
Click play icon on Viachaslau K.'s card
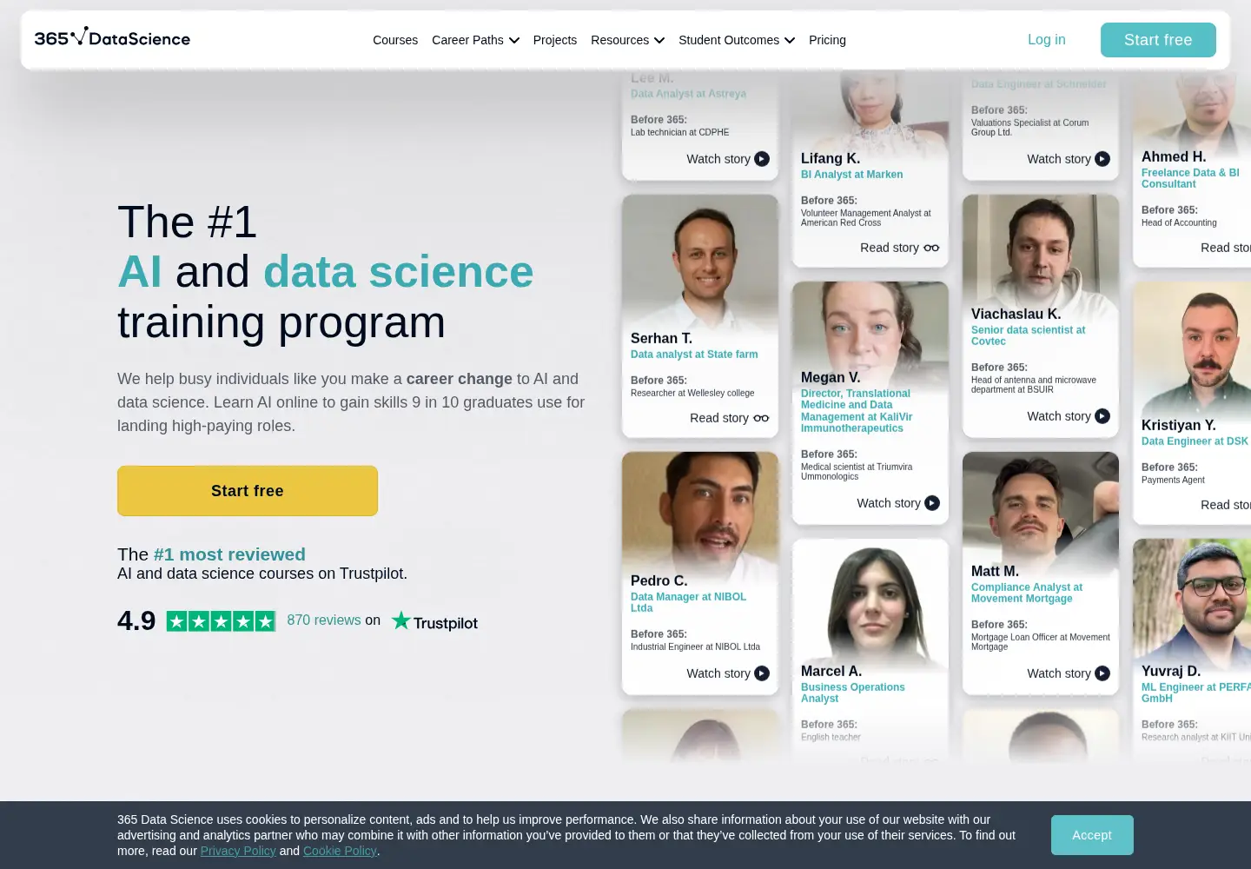click(1102, 416)
